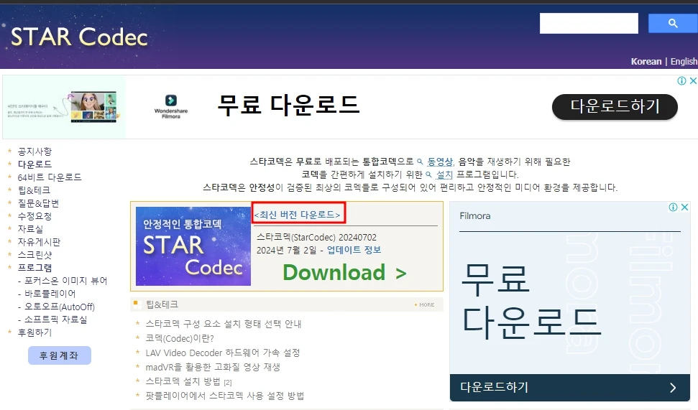Click the 무료 다운로드 headline in top banner
The height and width of the screenshot is (410, 698).
(288, 106)
